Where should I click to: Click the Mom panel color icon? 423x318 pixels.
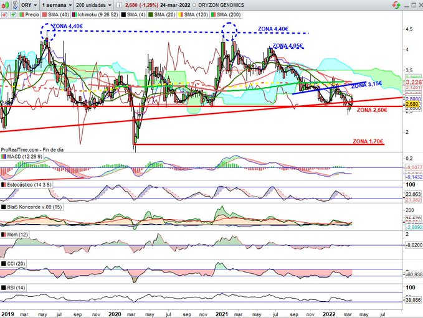[4, 235]
